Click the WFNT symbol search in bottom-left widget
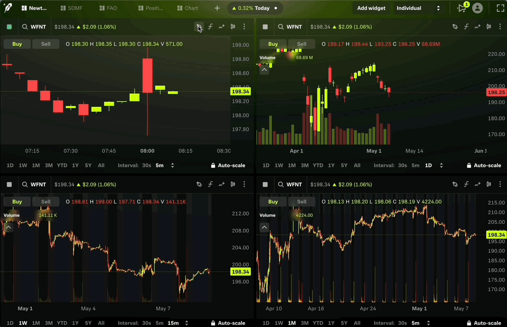The image size is (507, 327). pyautogui.click(x=34, y=185)
